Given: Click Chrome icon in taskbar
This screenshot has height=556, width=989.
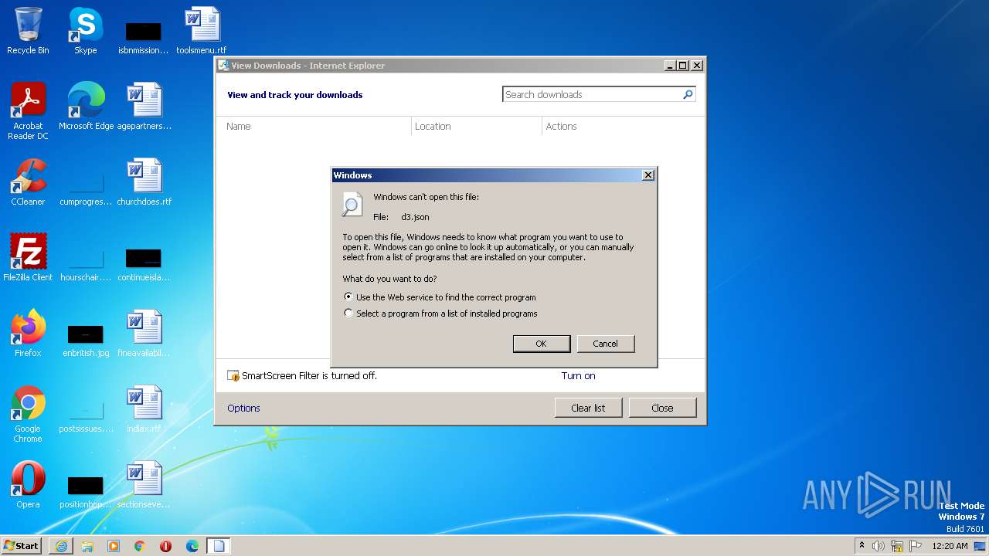Looking at the screenshot, I should point(140,546).
